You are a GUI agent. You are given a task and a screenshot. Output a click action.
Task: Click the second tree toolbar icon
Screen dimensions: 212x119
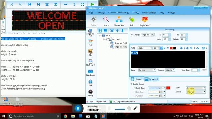(x=105, y=31)
